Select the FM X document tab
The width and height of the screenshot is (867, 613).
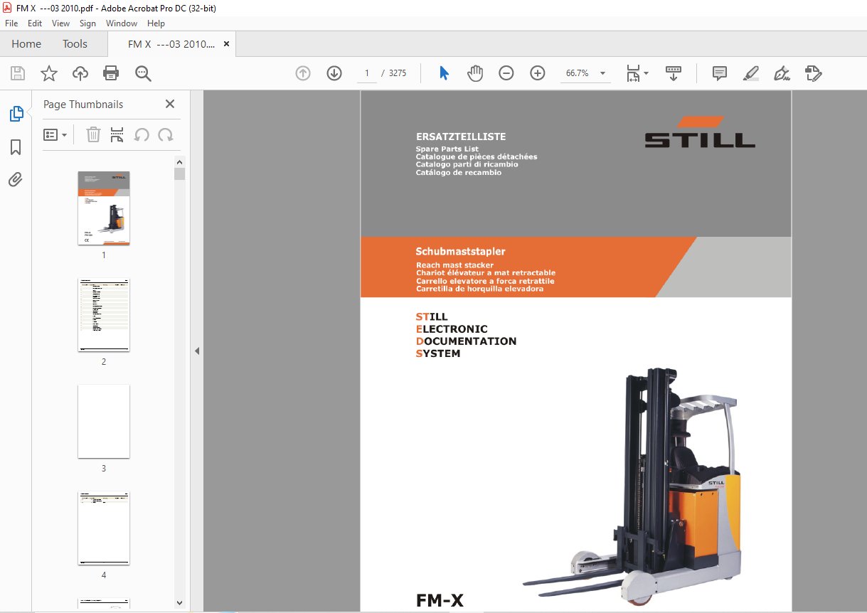tap(171, 44)
